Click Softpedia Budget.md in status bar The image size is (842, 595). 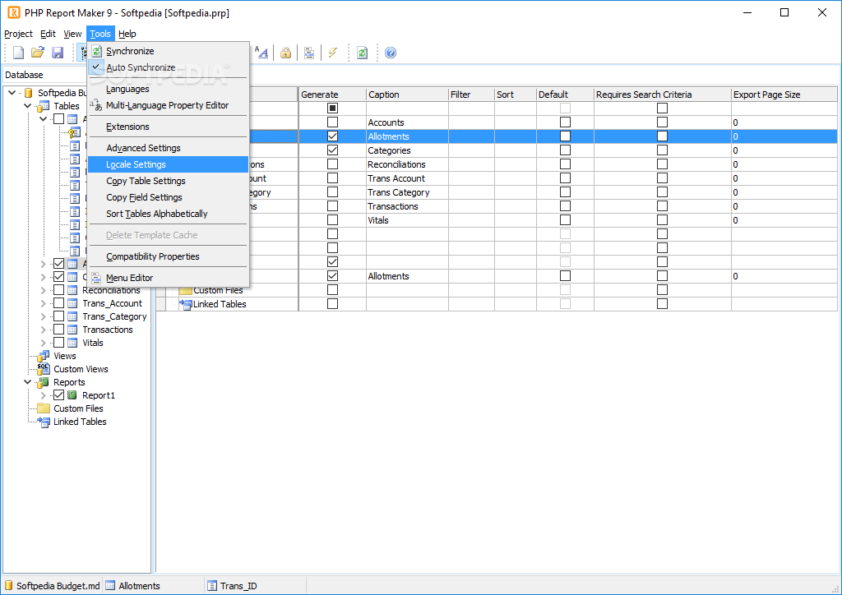53,586
